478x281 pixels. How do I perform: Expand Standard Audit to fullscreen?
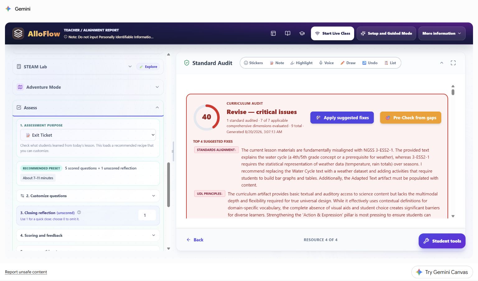pos(453,63)
